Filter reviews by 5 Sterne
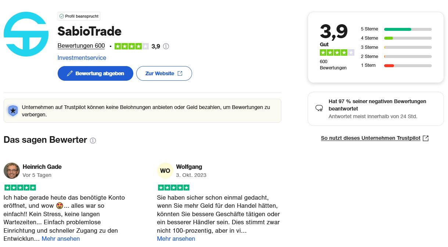Viewport: 448px width, 247px height. pyautogui.click(x=396, y=29)
